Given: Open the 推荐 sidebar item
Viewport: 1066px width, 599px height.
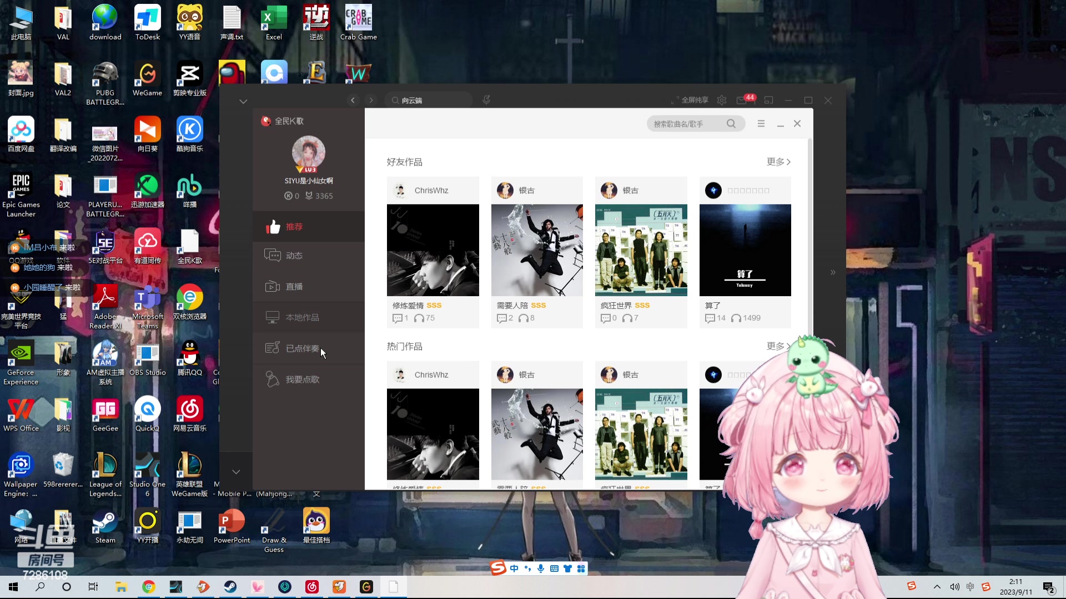Looking at the screenshot, I should click(x=294, y=227).
